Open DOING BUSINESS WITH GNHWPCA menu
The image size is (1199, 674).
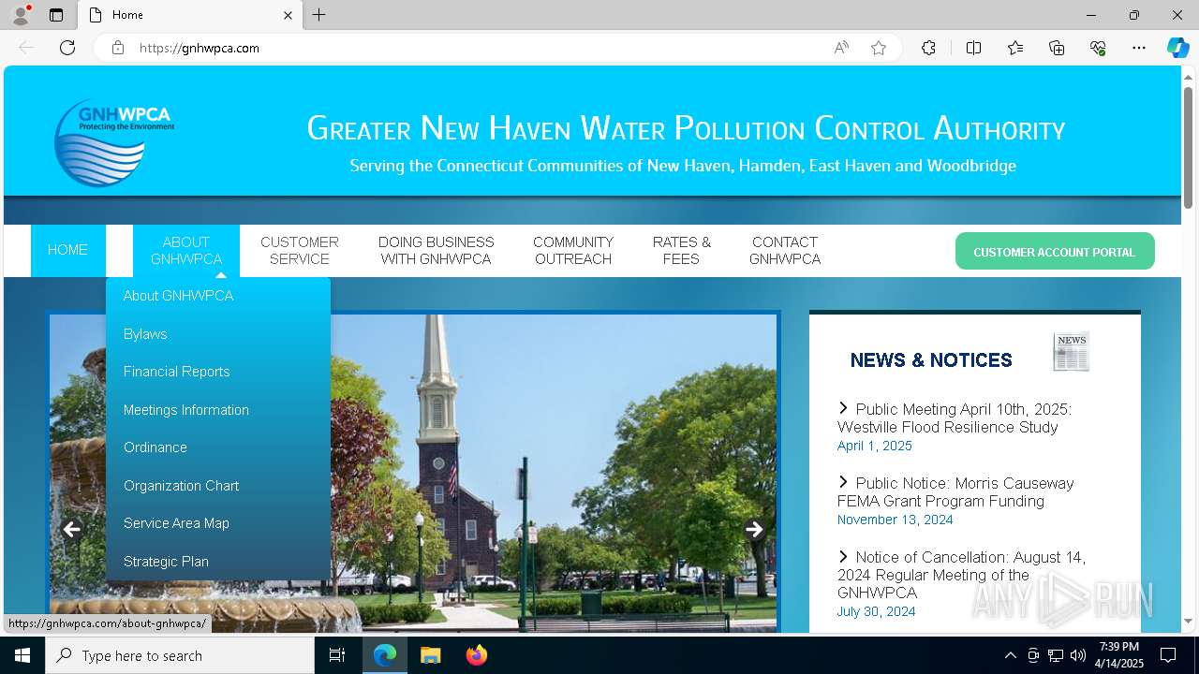tap(437, 250)
